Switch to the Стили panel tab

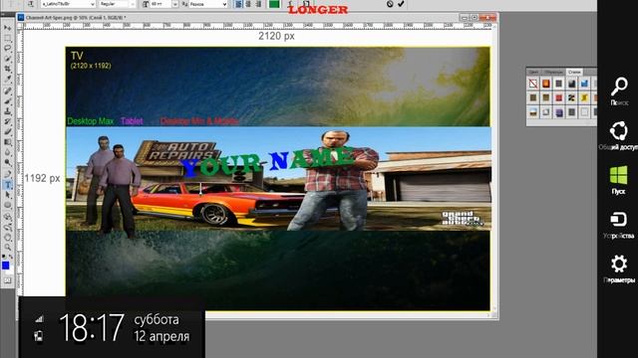tap(574, 72)
